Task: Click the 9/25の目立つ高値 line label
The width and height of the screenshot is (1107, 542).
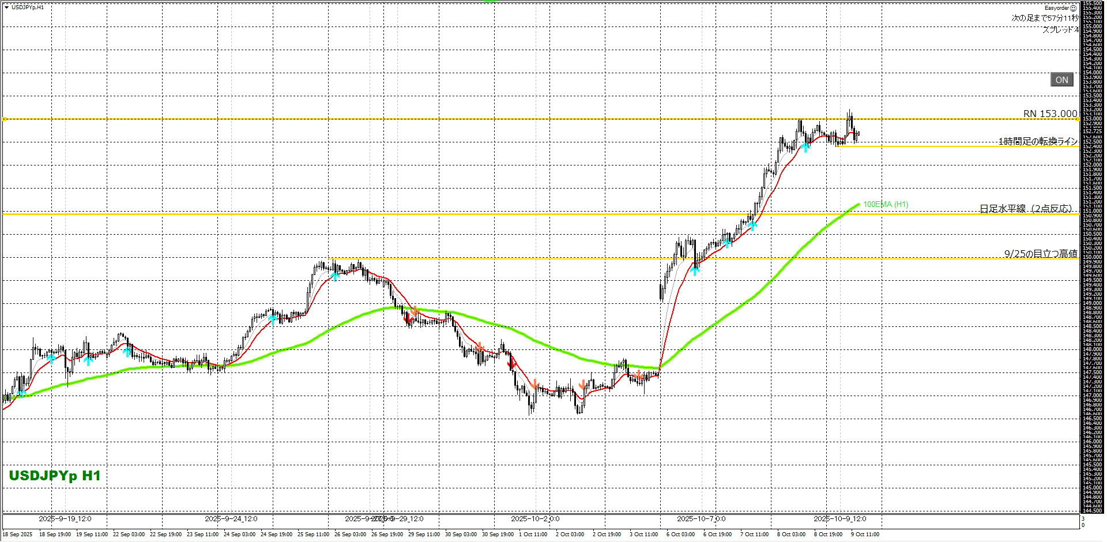Action: click(x=1040, y=254)
